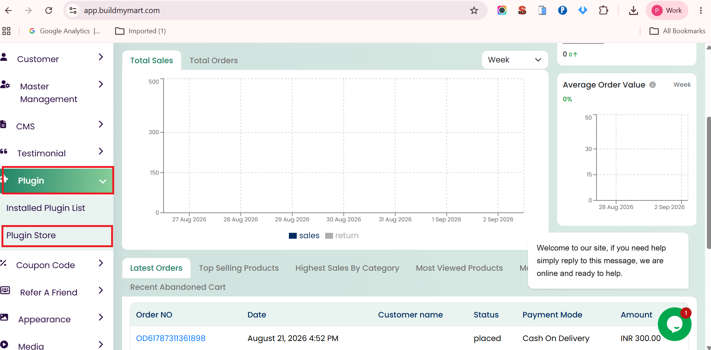Open the browser apps grid icon

6,31
